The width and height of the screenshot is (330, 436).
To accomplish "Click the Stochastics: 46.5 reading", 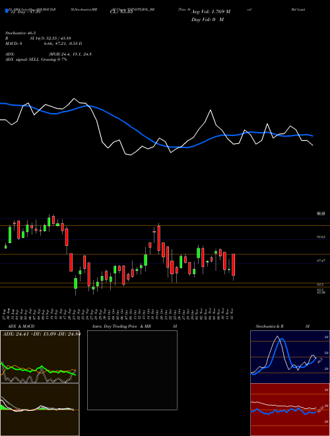I will click(19, 33).
